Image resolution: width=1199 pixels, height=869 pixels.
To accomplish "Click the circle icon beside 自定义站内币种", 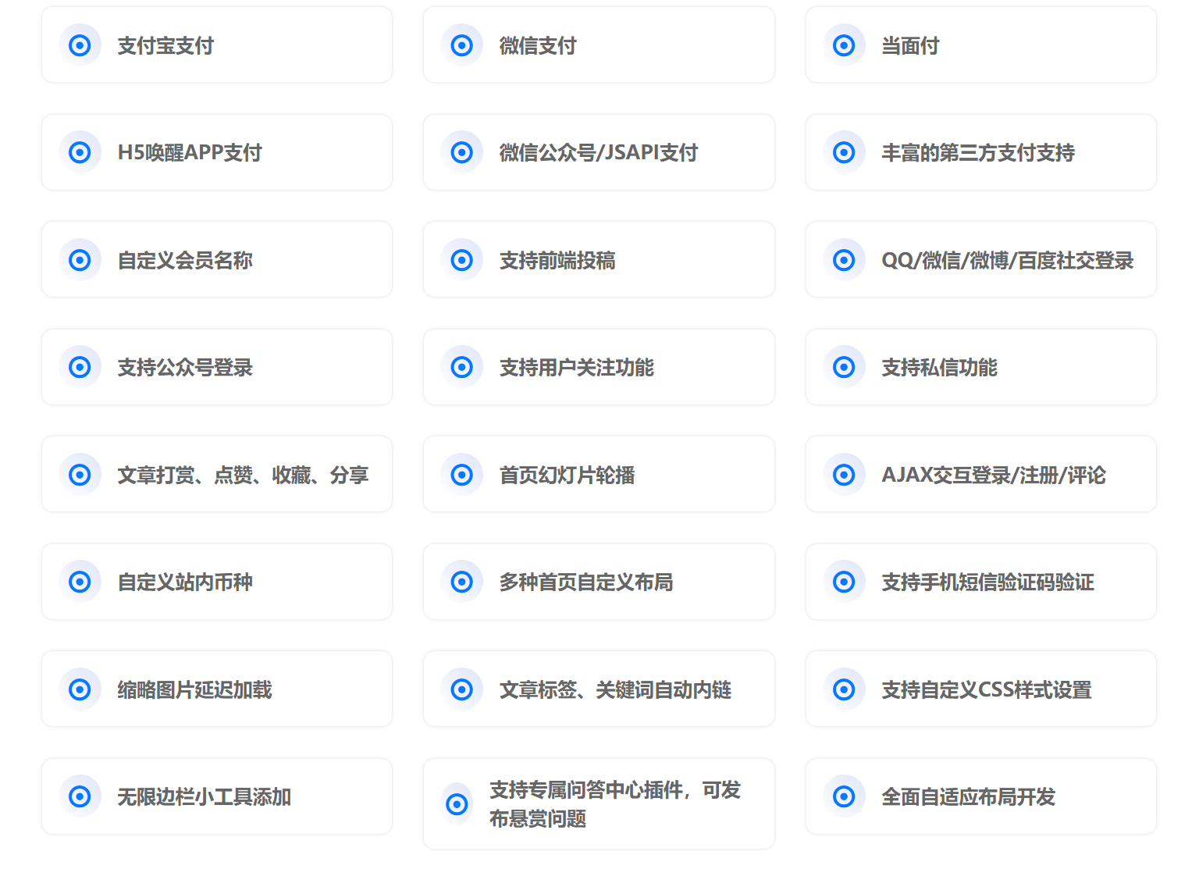I will coord(80,582).
